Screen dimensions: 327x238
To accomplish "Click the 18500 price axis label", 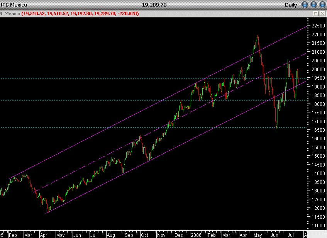I will pyautogui.click(x=318, y=95).
